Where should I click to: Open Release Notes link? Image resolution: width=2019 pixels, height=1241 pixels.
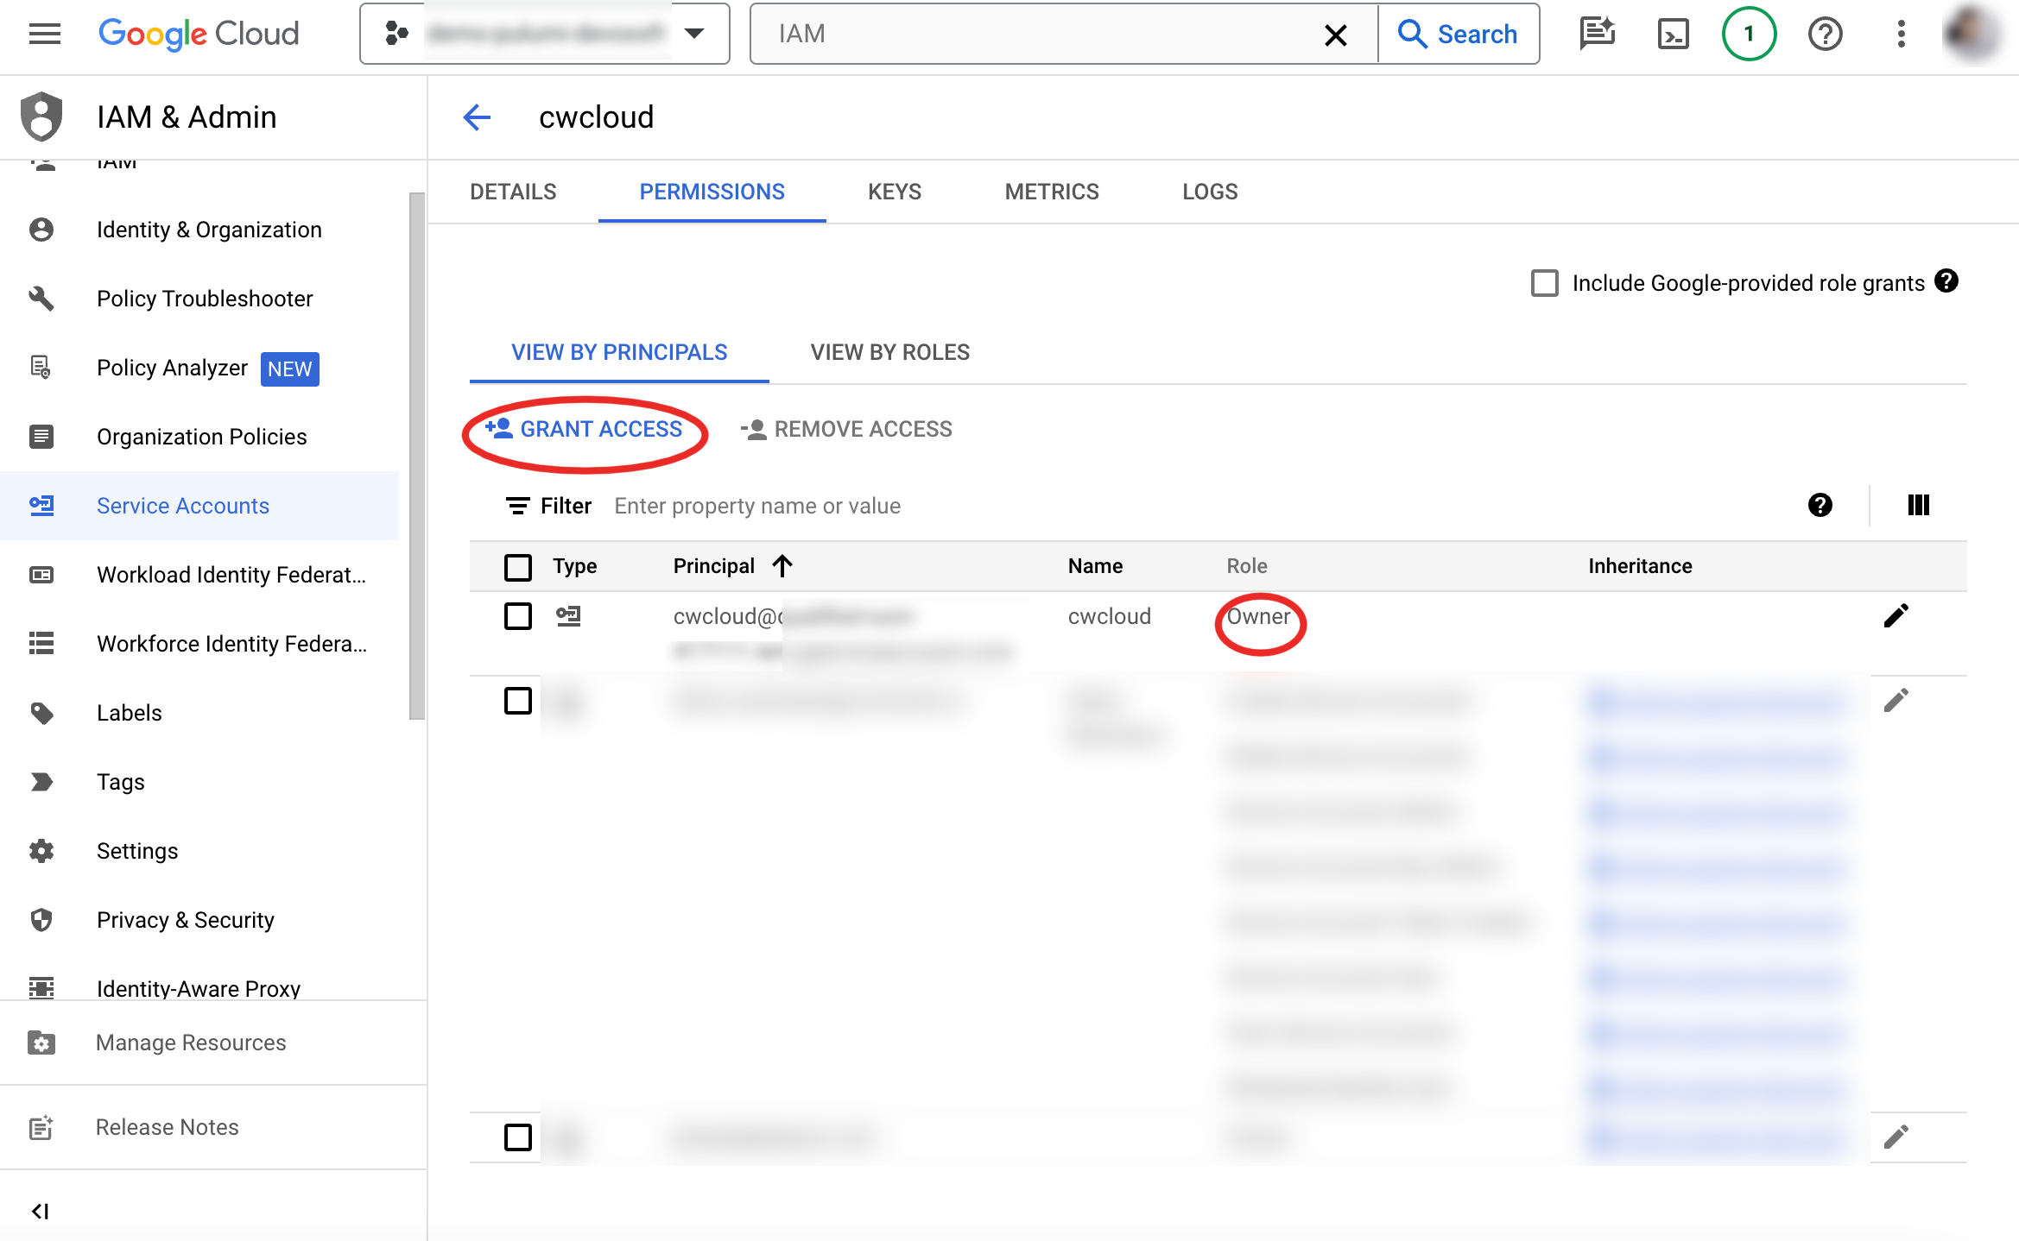point(213,1127)
